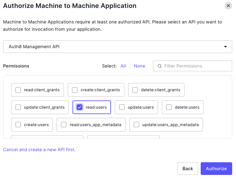Tick update:users_app_metadata checkbox
This screenshot has width=236, height=180.
[136, 125]
